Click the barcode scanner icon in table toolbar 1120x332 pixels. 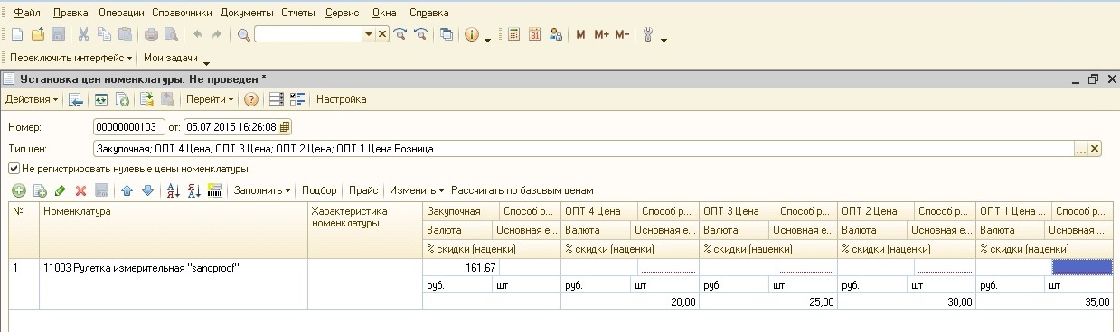[x=215, y=190]
